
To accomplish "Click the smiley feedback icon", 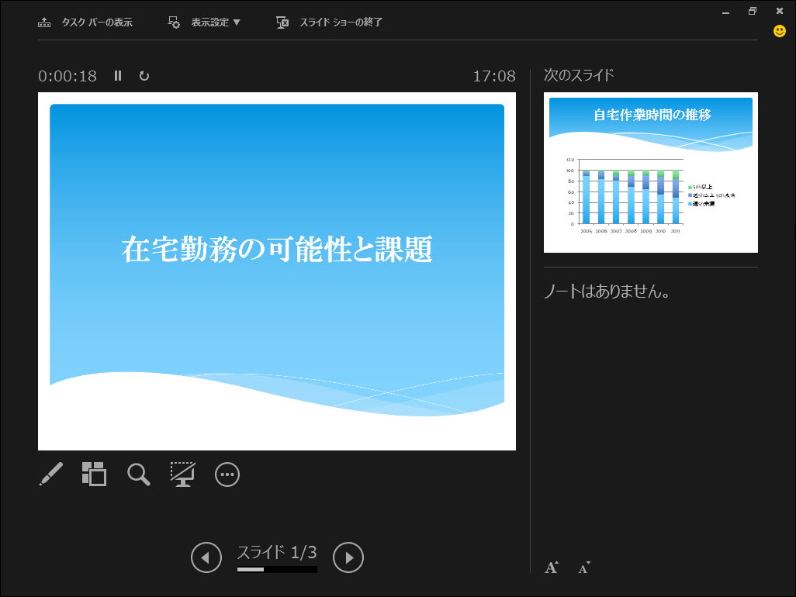I will pos(777,31).
